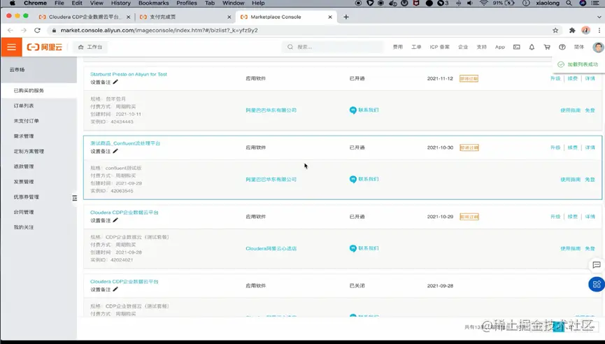Open the user avatar in console header
This screenshot has width=605, height=344.
click(598, 47)
